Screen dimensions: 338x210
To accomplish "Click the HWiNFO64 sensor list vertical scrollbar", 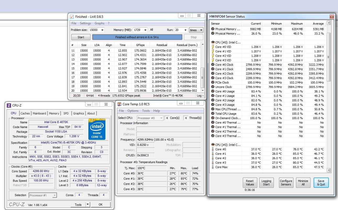I will pyautogui.click(x=329, y=96).
